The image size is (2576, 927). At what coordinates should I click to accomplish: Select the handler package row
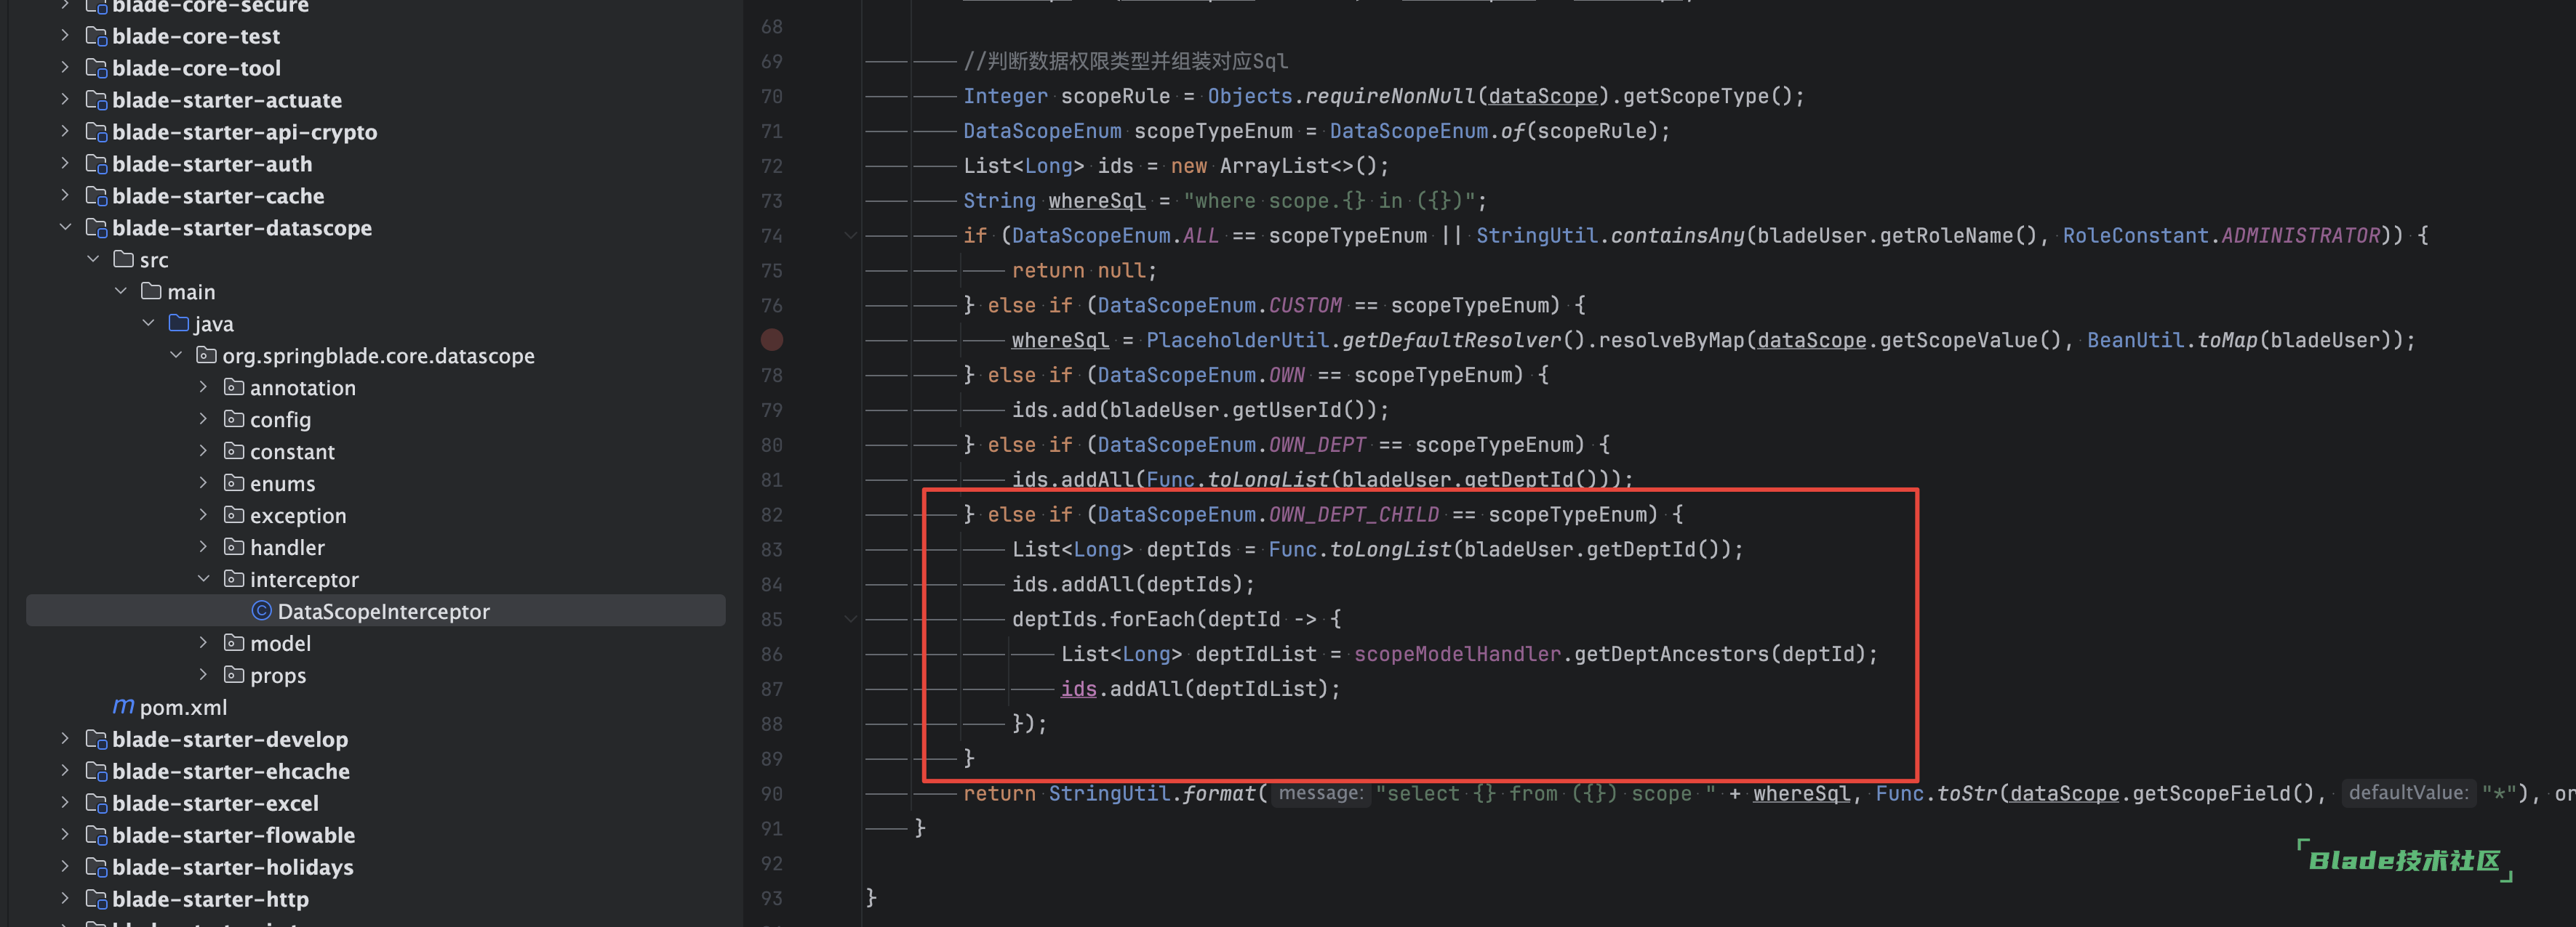[x=376, y=548]
